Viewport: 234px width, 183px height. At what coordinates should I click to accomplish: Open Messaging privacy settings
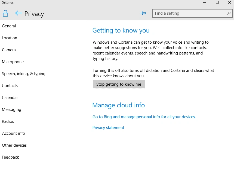[11, 110]
